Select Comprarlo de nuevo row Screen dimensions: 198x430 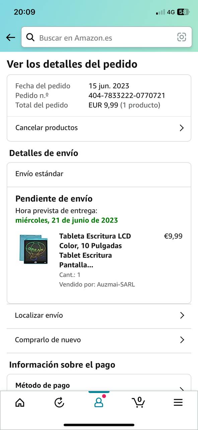(x=99, y=340)
